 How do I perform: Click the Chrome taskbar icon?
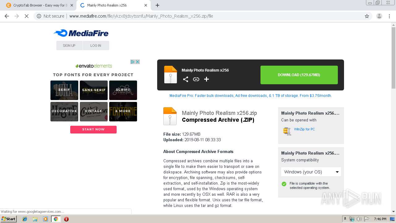pyautogui.click(x=56, y=219)
